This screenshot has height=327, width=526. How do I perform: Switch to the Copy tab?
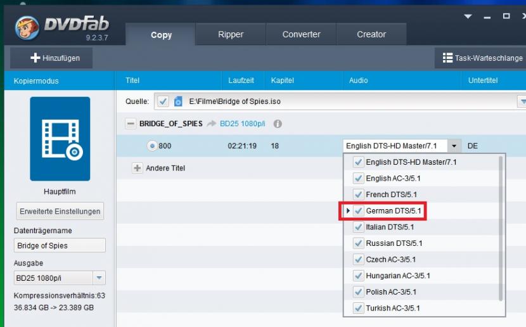pyautogui.click(x=161, y=34)
